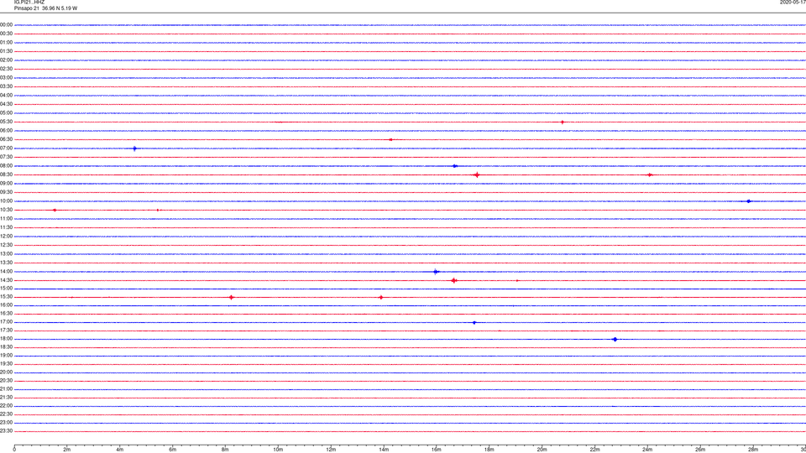Select the 08:30 trace spike near 24 minutes

click(650, 175)
